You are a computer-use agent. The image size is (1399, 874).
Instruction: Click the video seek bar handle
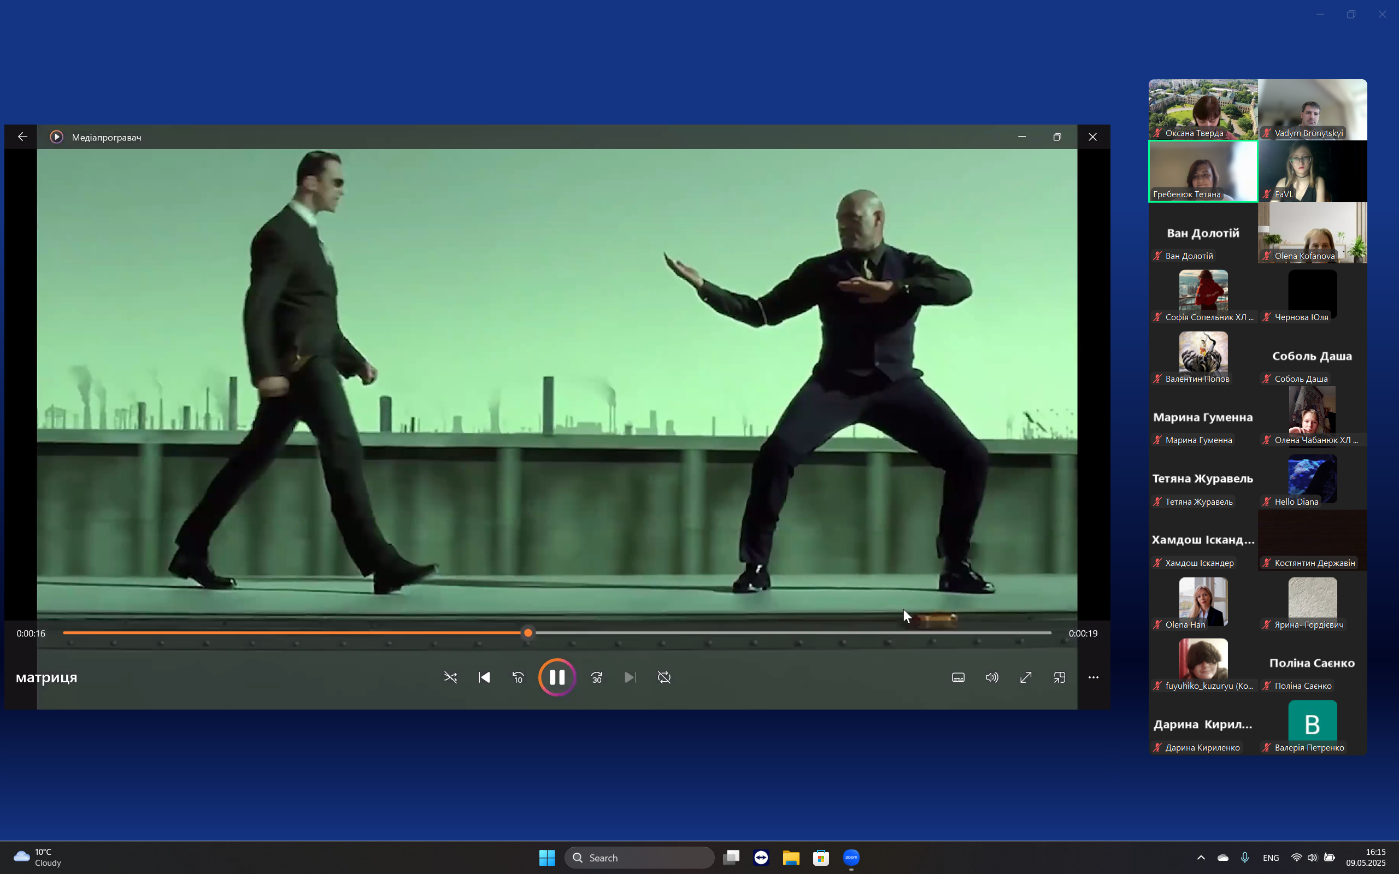click(528, 633)
